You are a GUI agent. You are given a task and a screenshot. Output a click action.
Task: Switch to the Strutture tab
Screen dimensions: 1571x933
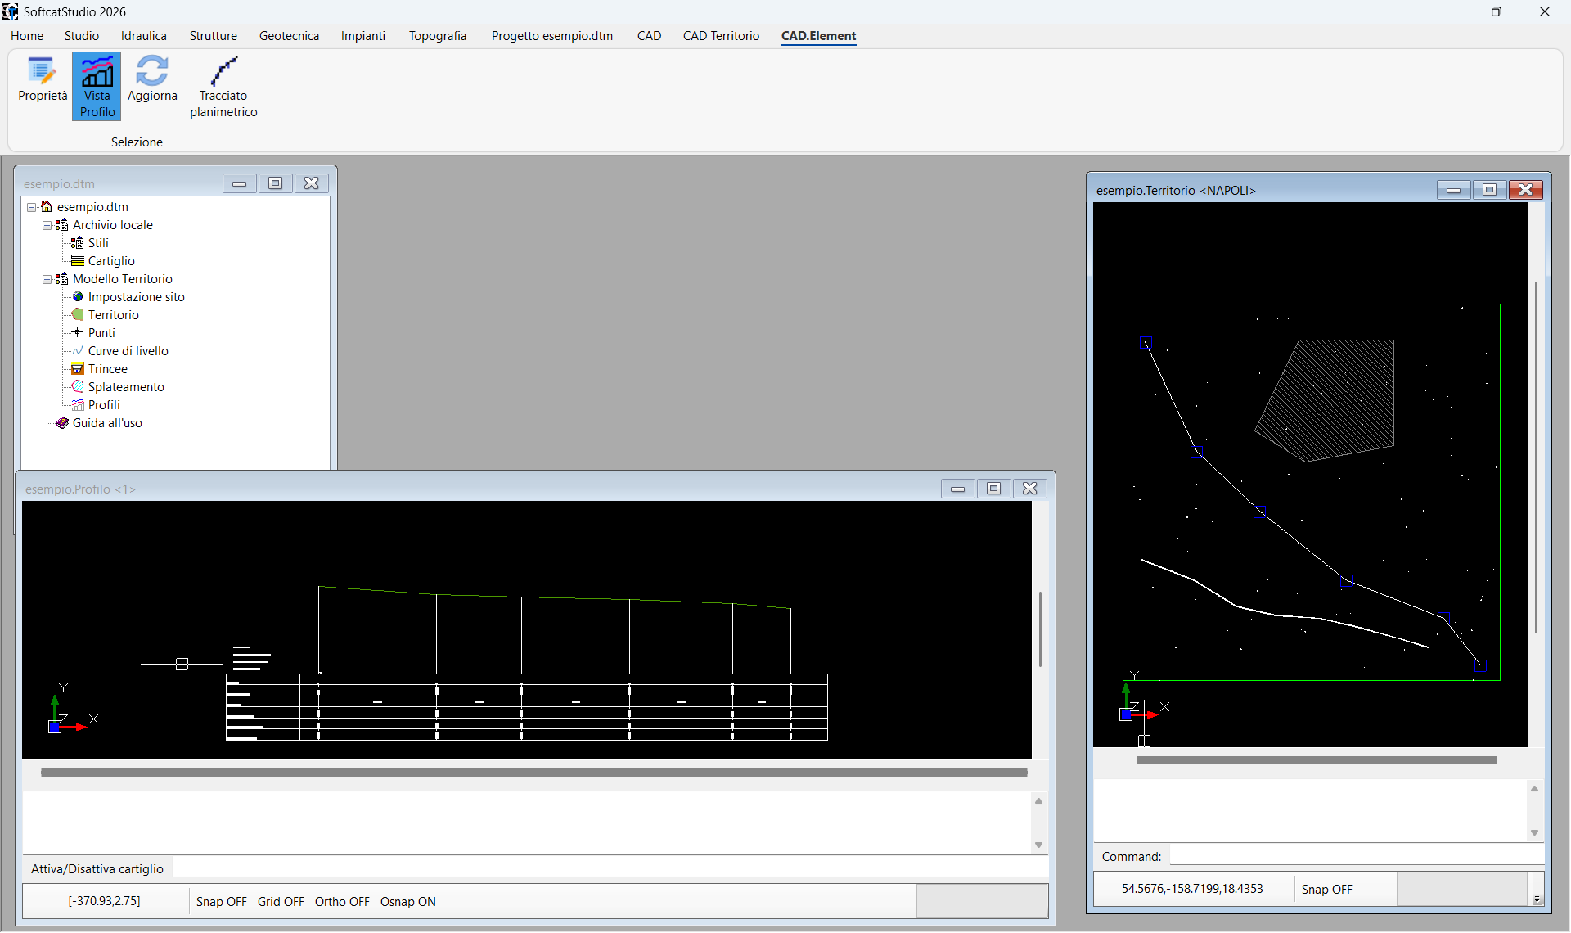pos(214,36)
